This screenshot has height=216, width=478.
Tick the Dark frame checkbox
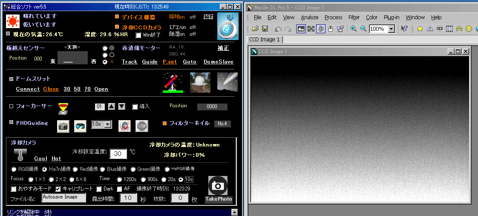pos(99,189)
